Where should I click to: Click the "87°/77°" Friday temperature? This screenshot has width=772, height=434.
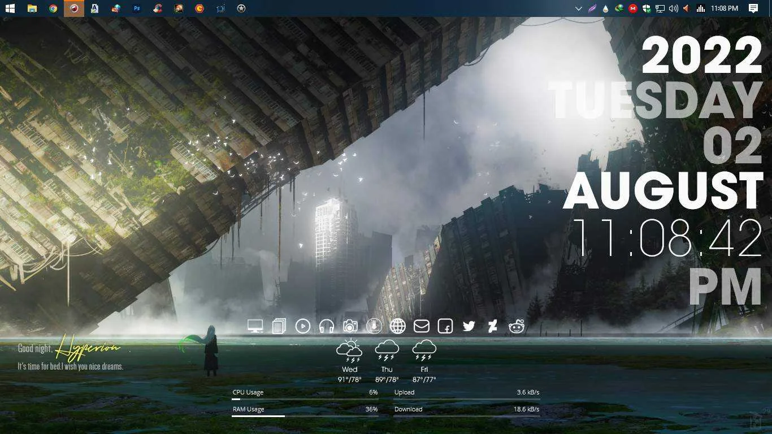click(424, 380)
